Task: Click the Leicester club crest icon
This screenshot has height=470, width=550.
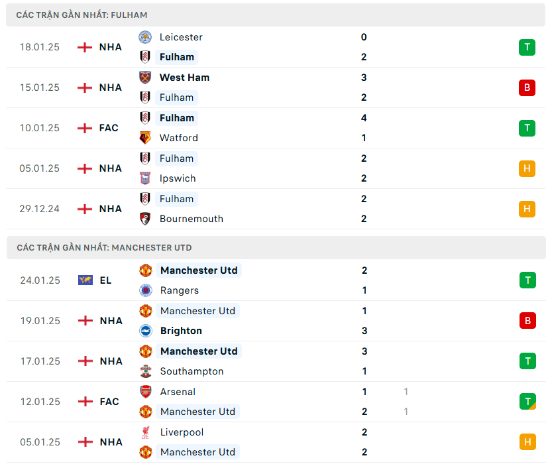Action: pos(144,37)
